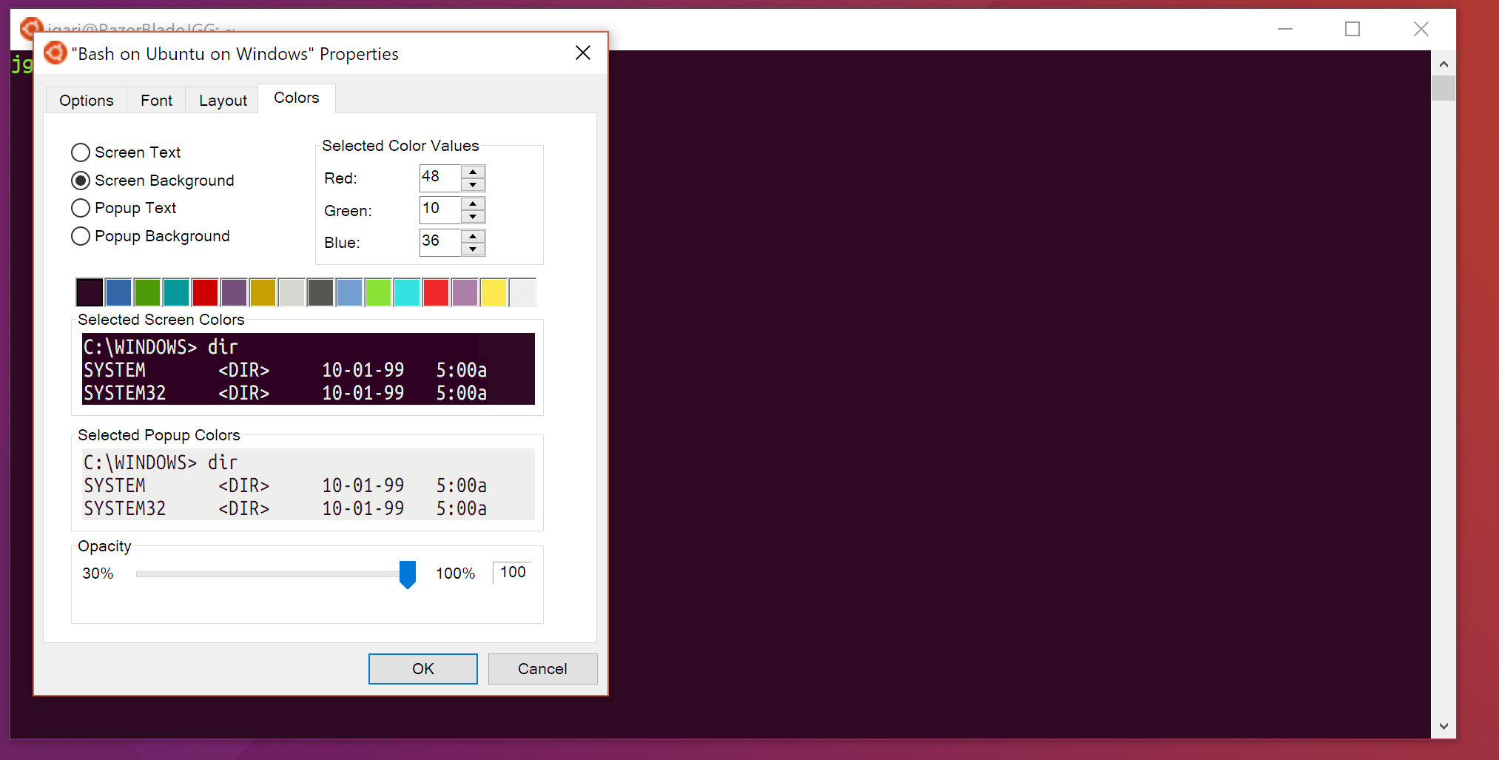Decrement the Green value with the down arrow
The height and width of the screenshot is (760, 1499).
pos(473,216)
